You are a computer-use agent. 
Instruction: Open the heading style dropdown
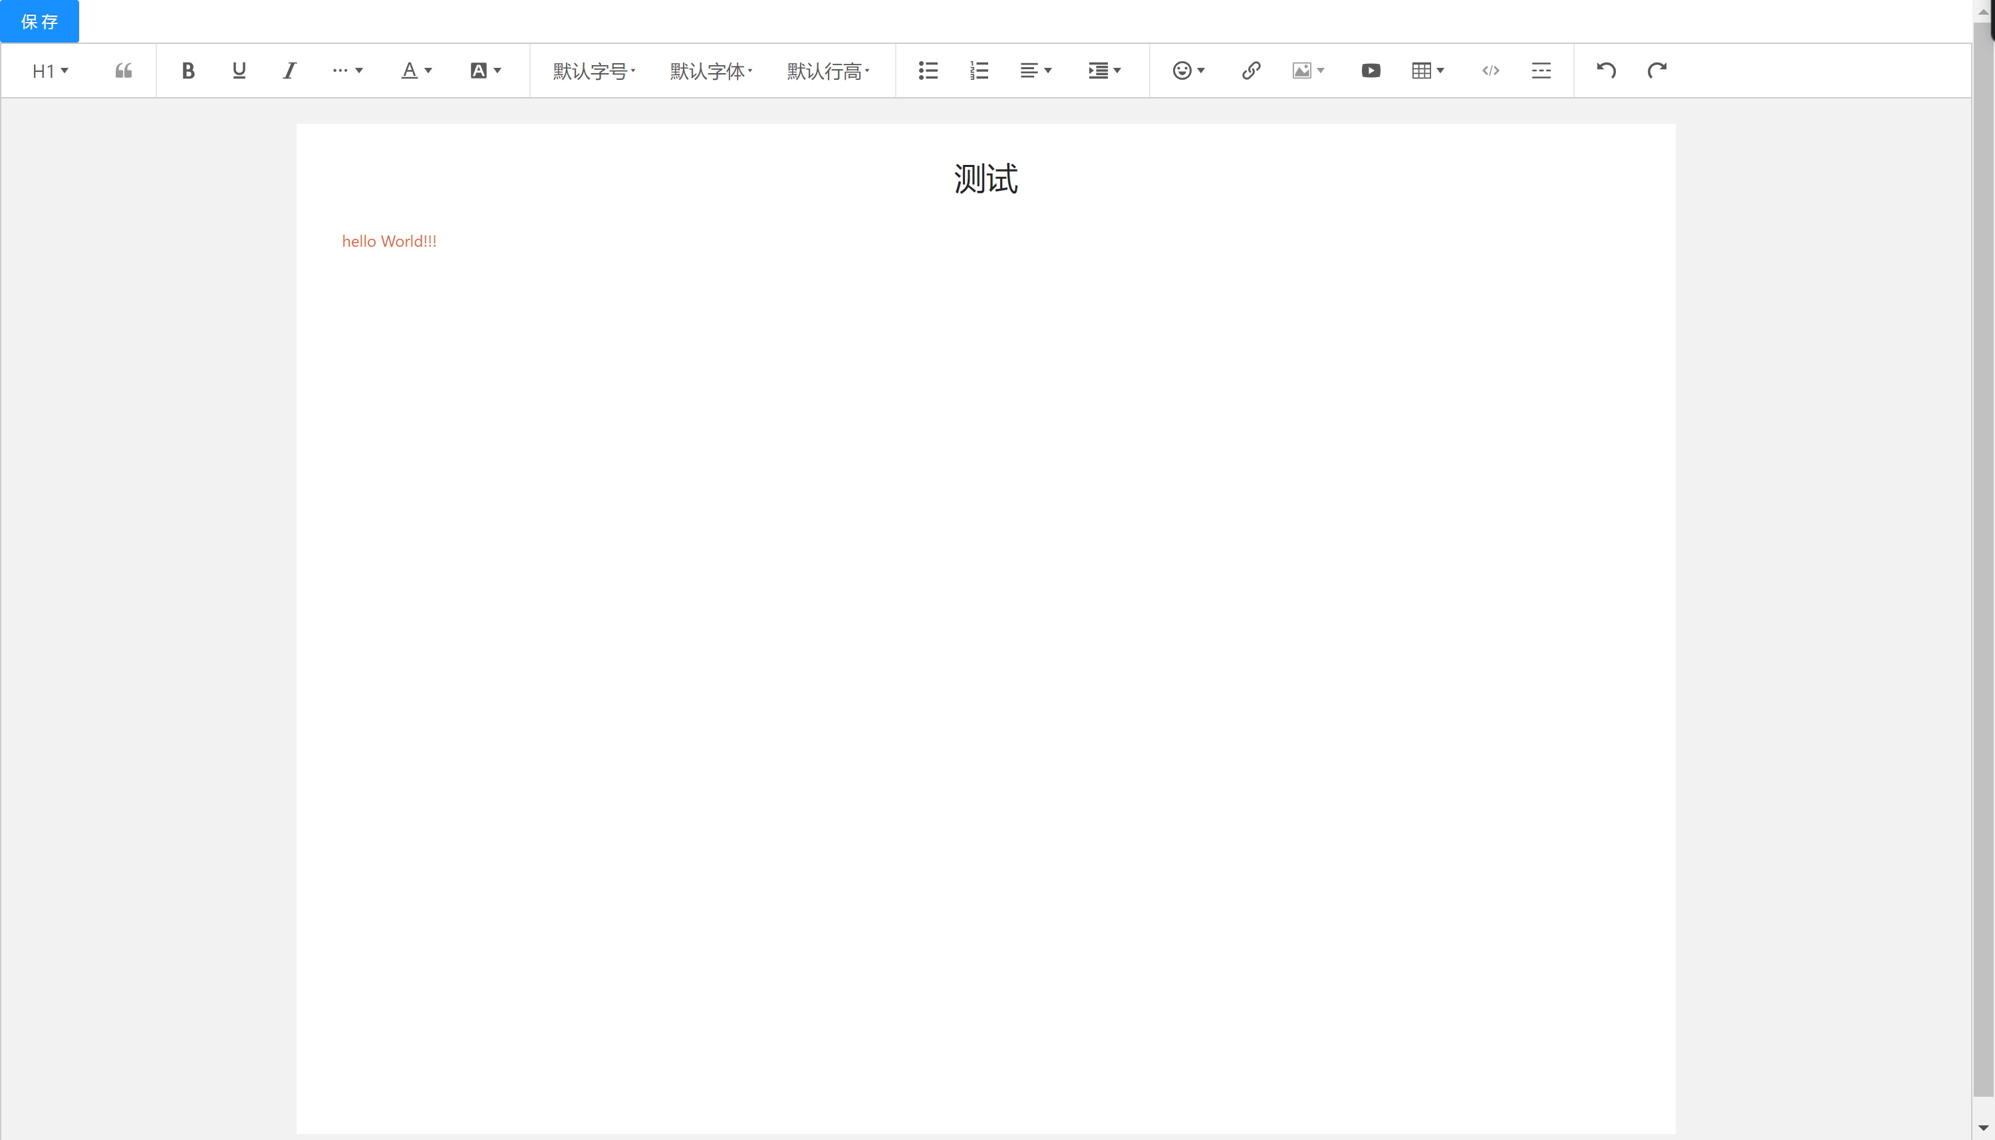49,71
